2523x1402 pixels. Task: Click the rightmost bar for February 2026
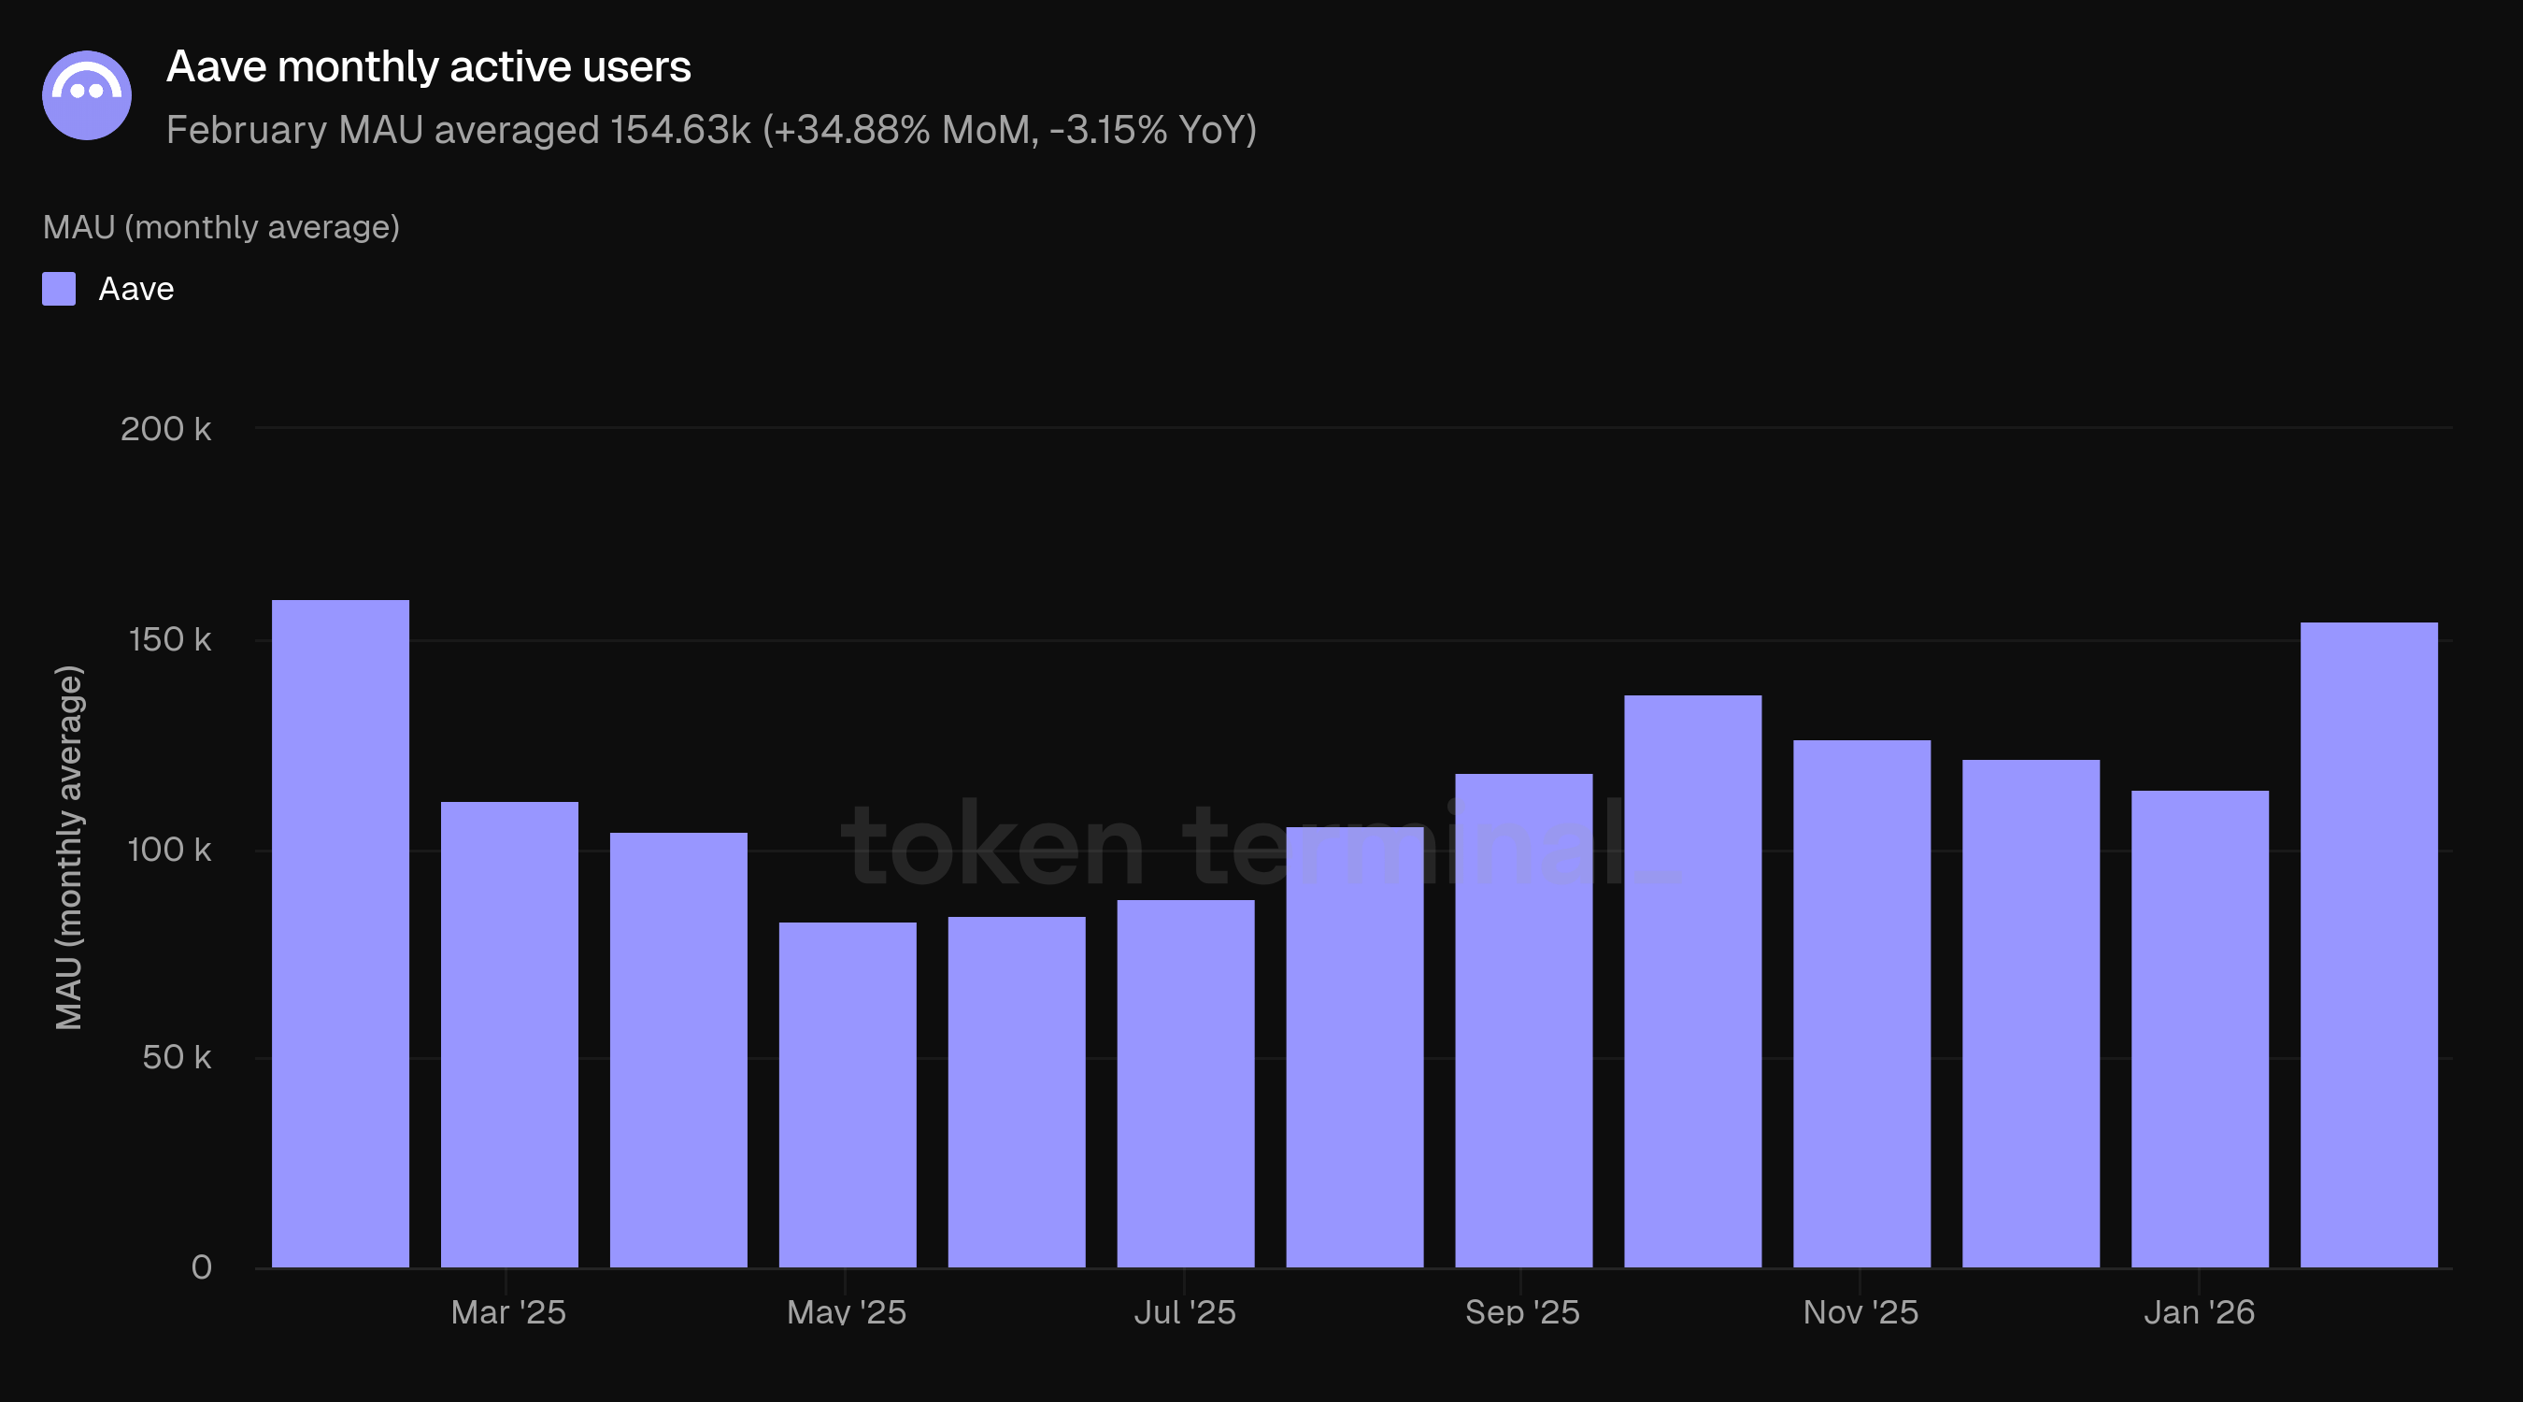coord(2368,944)
